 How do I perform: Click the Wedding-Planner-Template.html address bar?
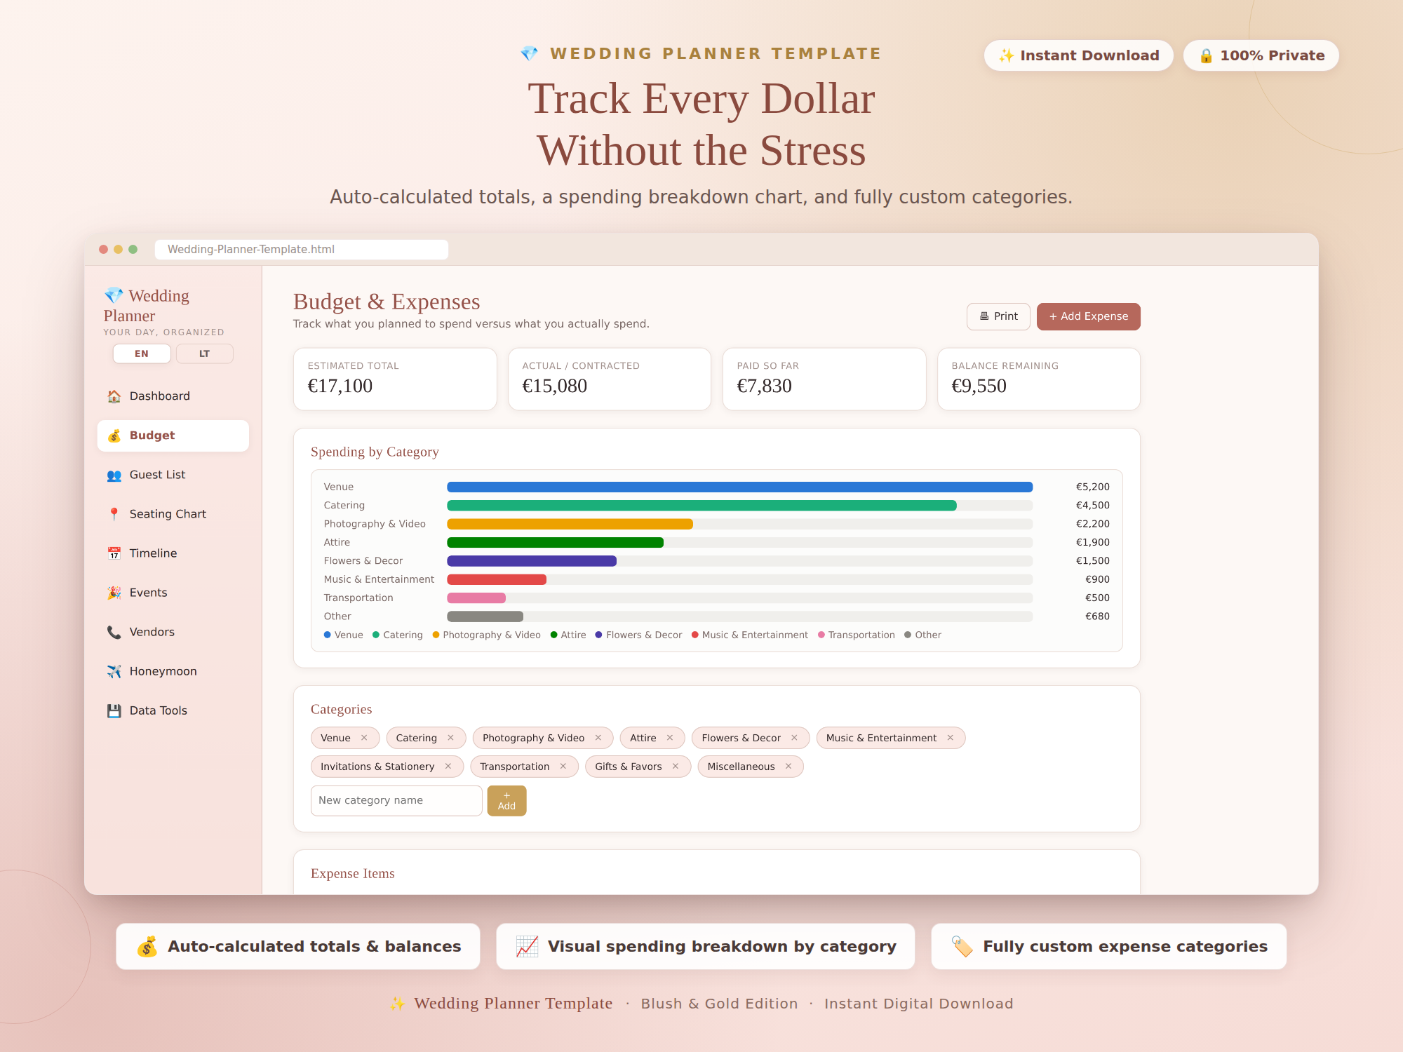pos(302,249)
